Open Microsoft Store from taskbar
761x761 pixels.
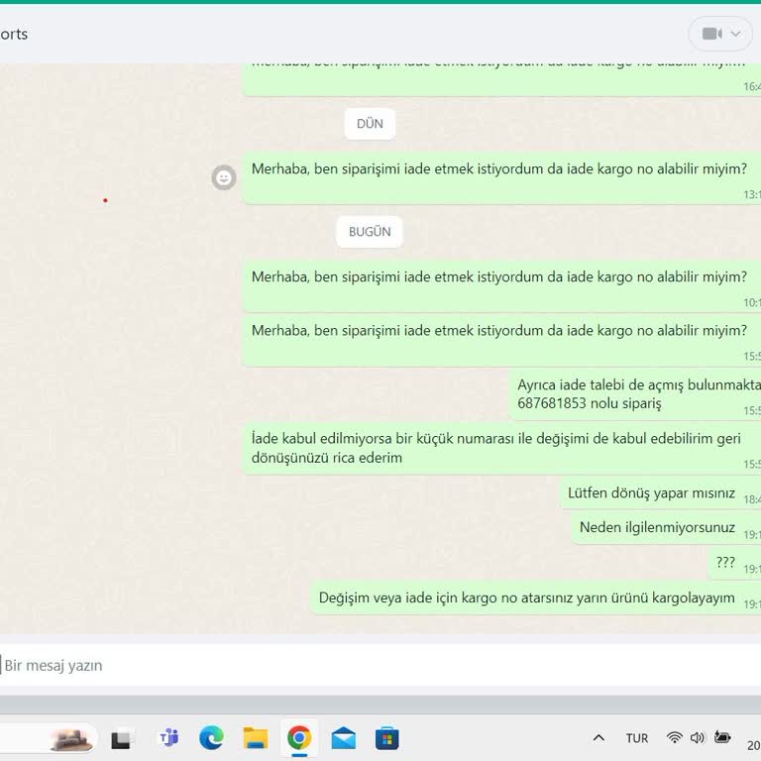[386, 738]
